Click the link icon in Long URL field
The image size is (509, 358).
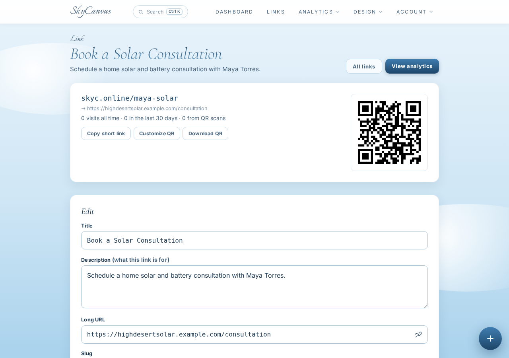coord(418,335)
